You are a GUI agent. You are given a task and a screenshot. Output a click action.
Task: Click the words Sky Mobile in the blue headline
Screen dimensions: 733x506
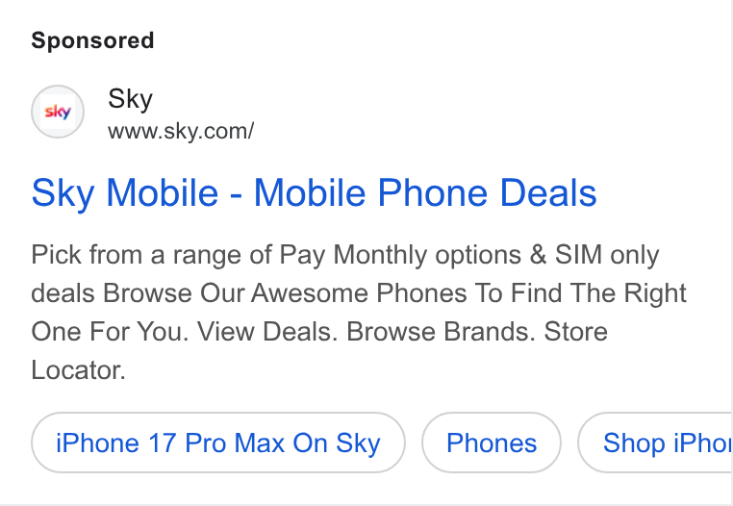click(x=125, y=192)
